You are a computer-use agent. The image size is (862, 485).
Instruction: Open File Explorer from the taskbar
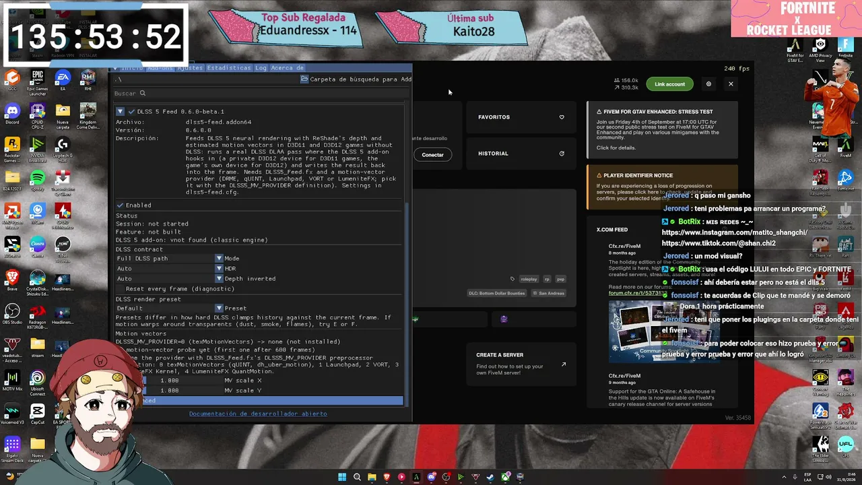click(x=372, y=477)
